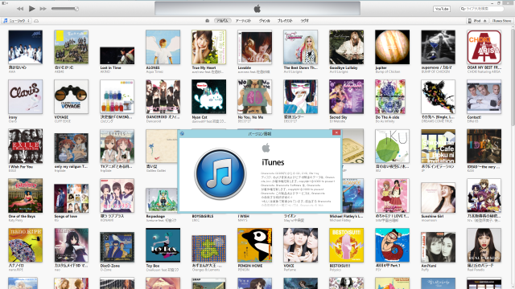Select the Nyan Cat album cover

point(209,96)
